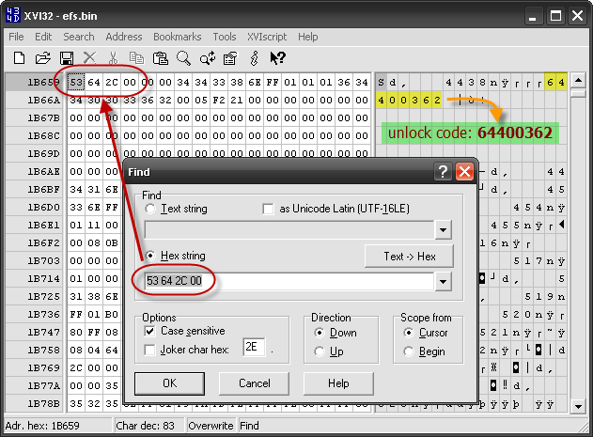Click the scrollbar up arrow
This screenshot has width=593, height=437.
click(578, 80)
